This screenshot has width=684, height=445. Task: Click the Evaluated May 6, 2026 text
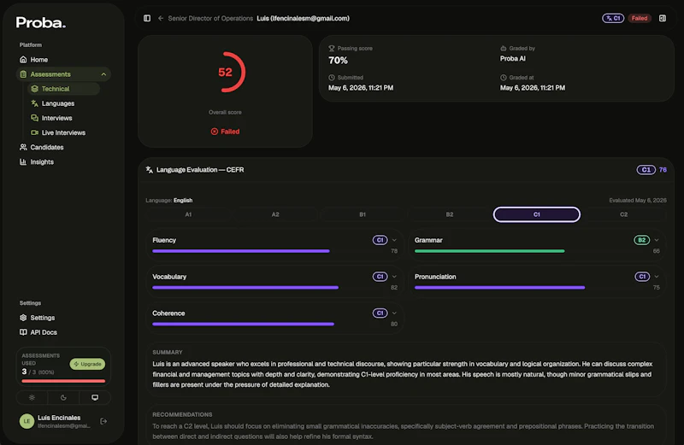tap(638, 201)
